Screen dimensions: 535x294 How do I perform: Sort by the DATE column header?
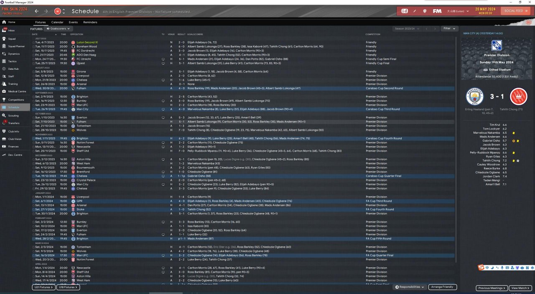35,34
